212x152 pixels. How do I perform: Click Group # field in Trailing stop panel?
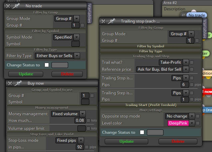pos(190,40)
